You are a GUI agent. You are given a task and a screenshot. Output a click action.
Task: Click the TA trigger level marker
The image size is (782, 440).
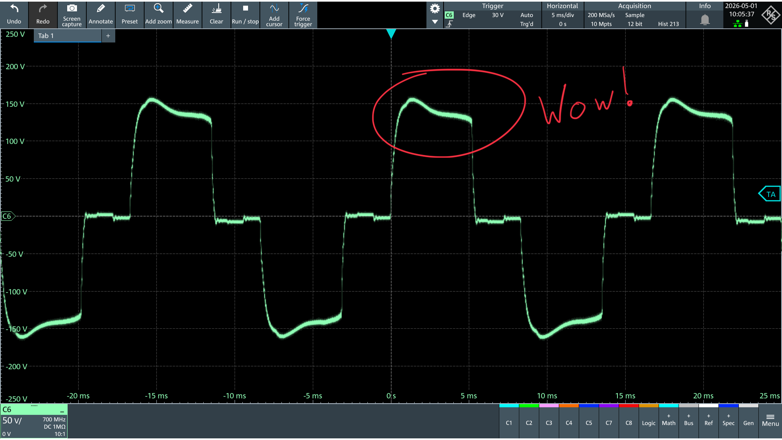(770, 194)
